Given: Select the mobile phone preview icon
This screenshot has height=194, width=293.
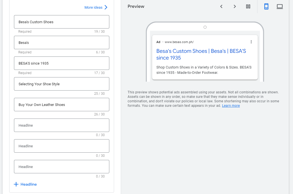Looking at the screenshot, I should [x=266, y=6].
